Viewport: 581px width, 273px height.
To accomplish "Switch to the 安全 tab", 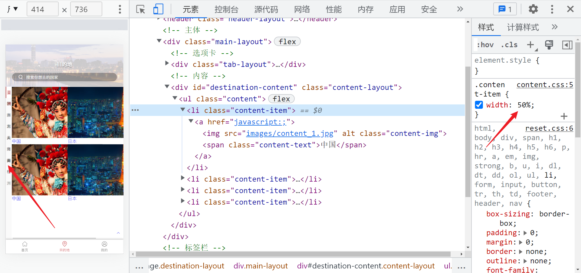I will click(429, 9).
